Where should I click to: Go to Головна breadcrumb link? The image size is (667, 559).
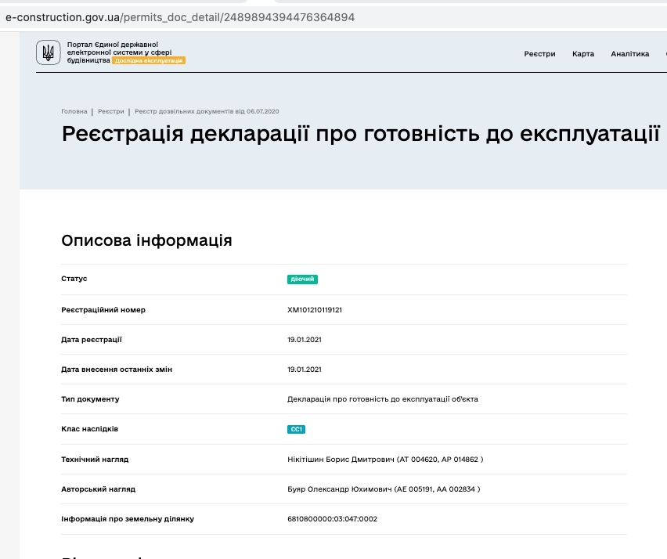point(74,111)
